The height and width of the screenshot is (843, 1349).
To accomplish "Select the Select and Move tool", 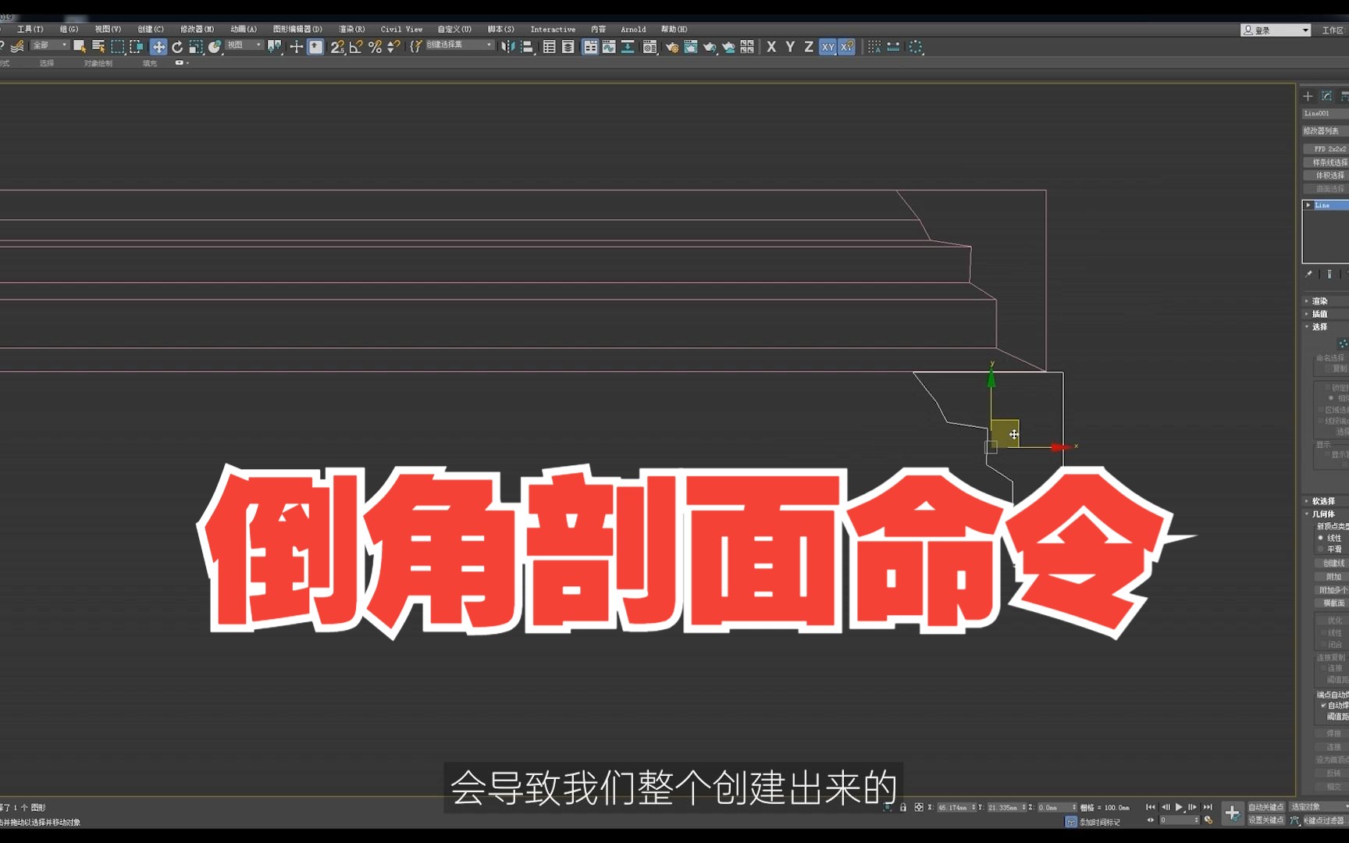I will (158, 47).
